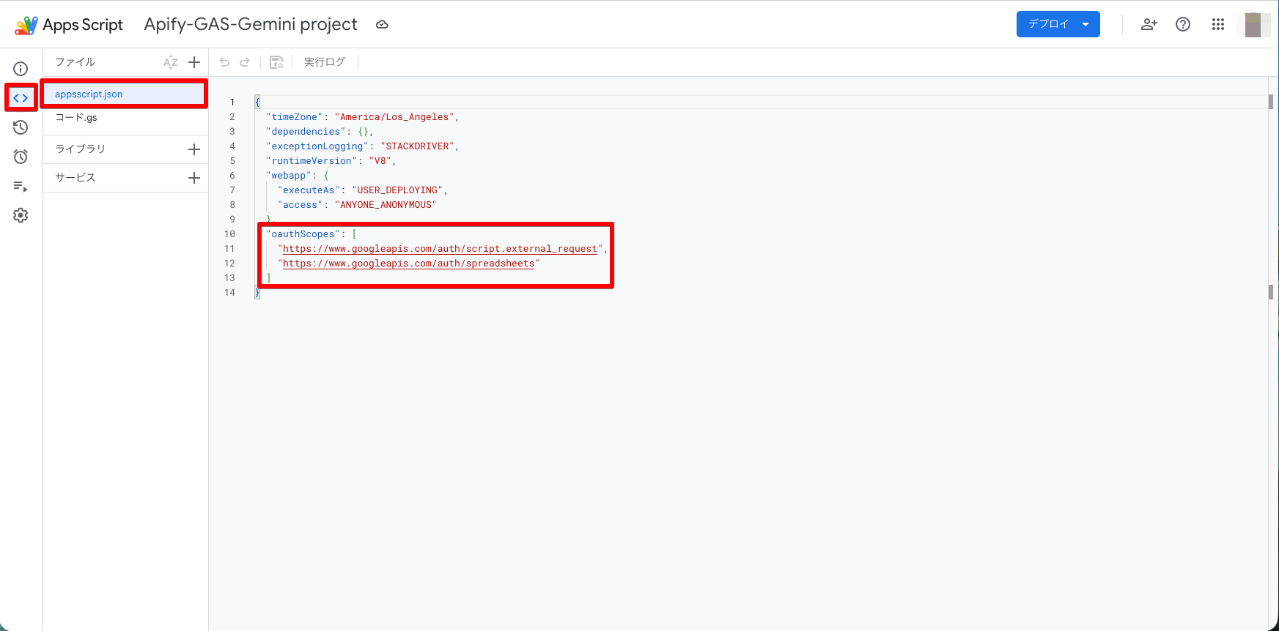Follow the spreadsheets scope URL on line 12

pos(409,264)
